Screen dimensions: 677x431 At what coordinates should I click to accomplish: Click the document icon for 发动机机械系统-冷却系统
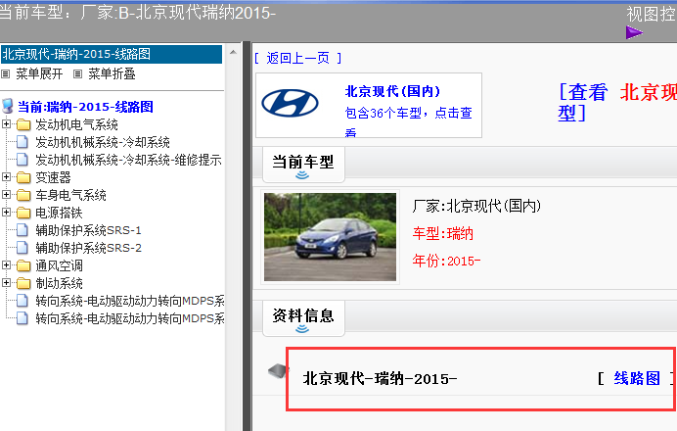click(x=23, y=142)
